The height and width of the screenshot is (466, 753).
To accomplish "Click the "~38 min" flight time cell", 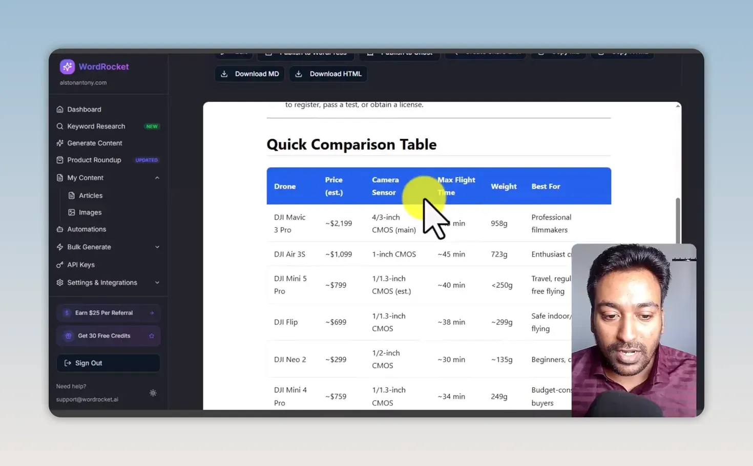I will point(451,322).
